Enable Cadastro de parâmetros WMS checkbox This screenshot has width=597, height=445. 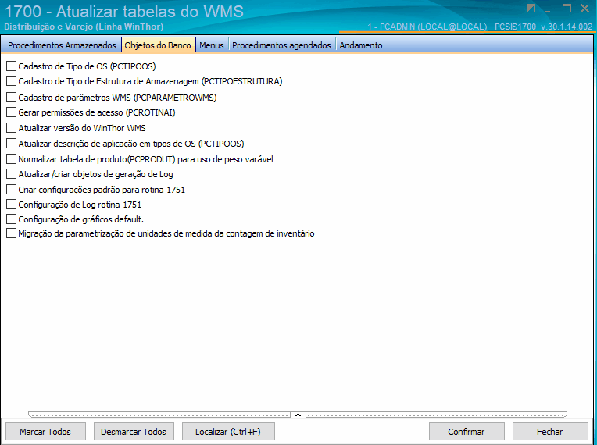point(12,98)
